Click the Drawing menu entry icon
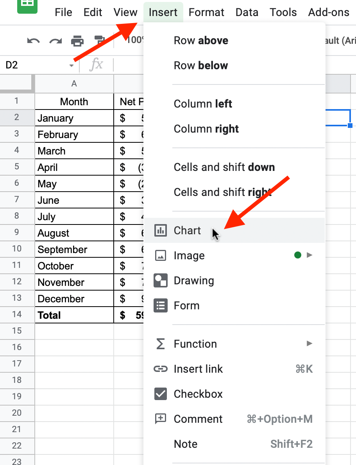The image size is (356, 465). (161, 280)
